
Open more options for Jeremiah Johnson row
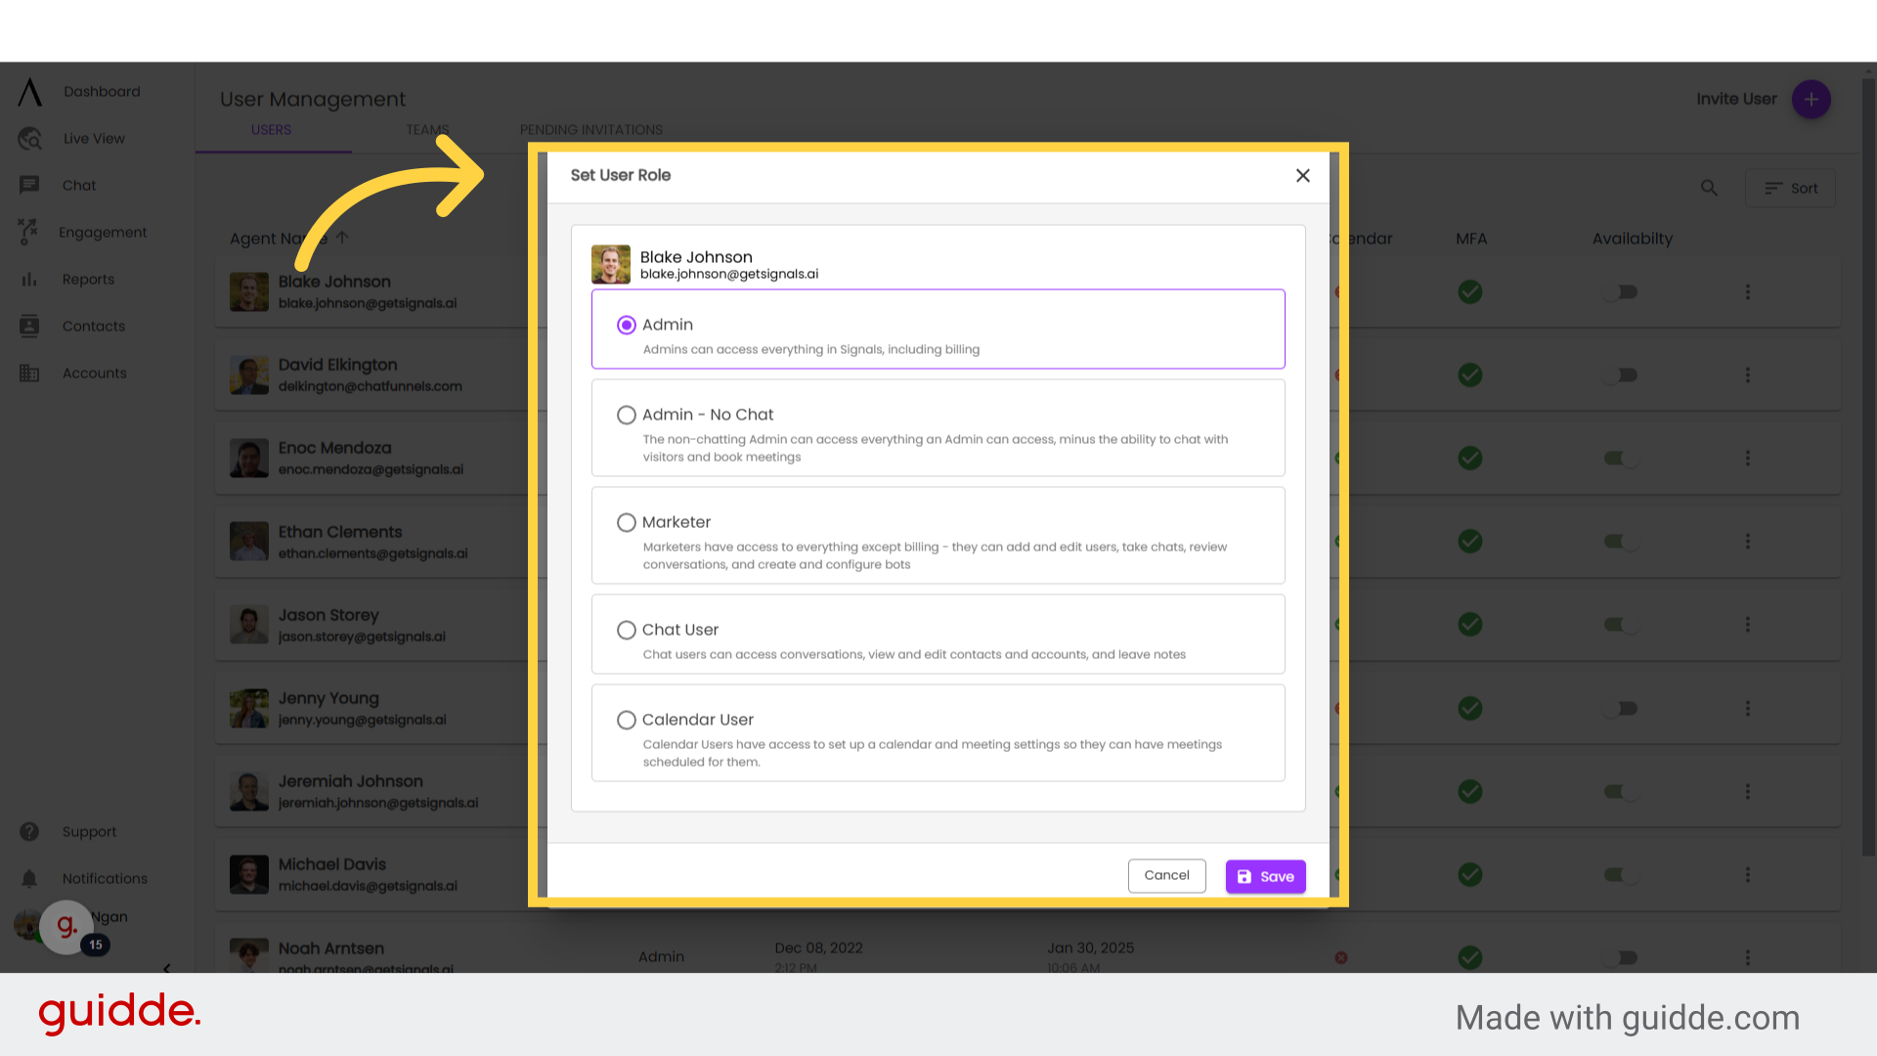tap(1748, 791)
